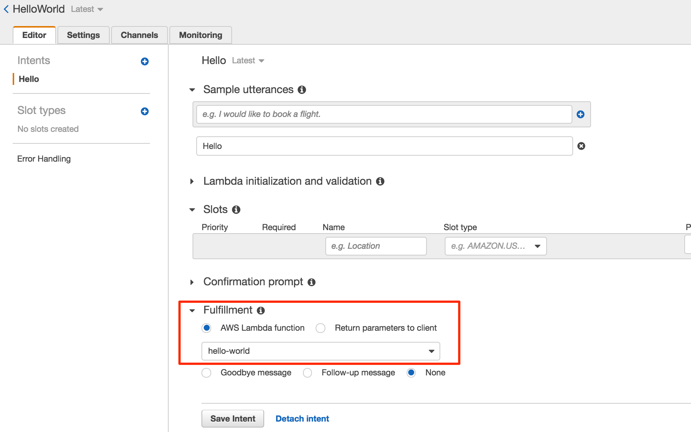Focus the slot Name input field
691x432 pixels.
(x=376, y=246)
